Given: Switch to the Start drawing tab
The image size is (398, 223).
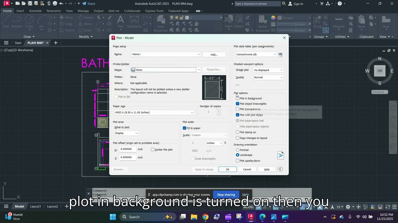Looking at the screenshot, I should click(x=18, y=43).
